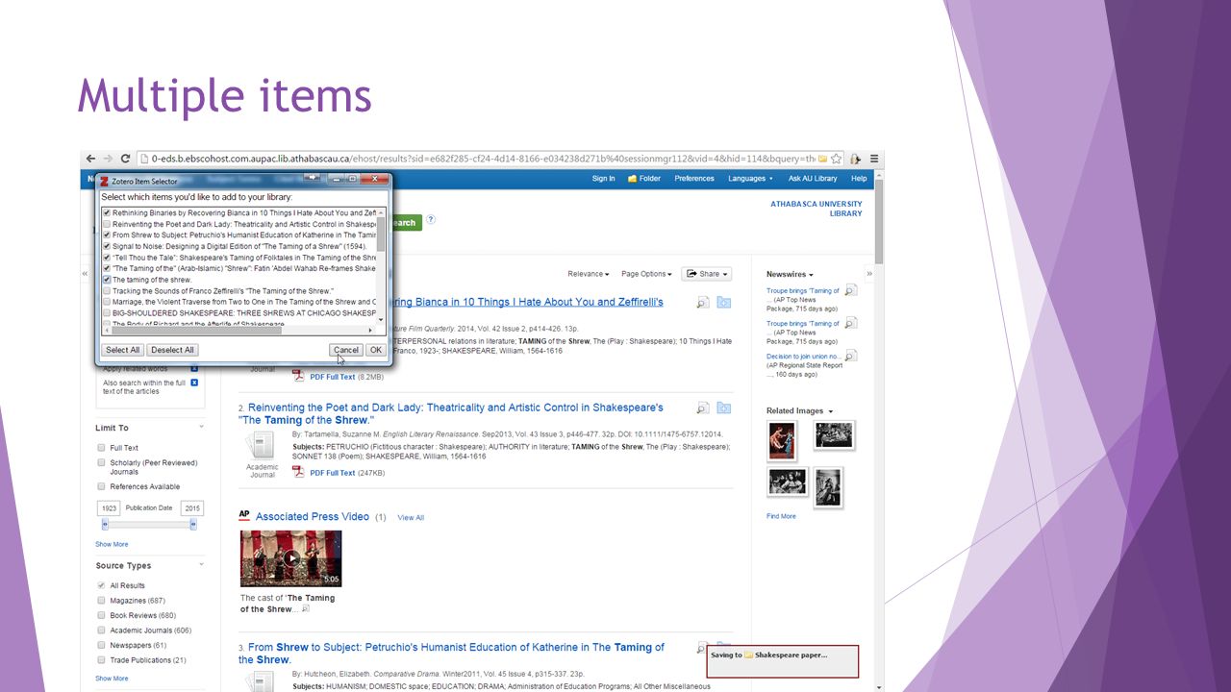Preview first result with magnifier icon
The width and height of the screenshot is (1231, 692).
click(703, 303)
